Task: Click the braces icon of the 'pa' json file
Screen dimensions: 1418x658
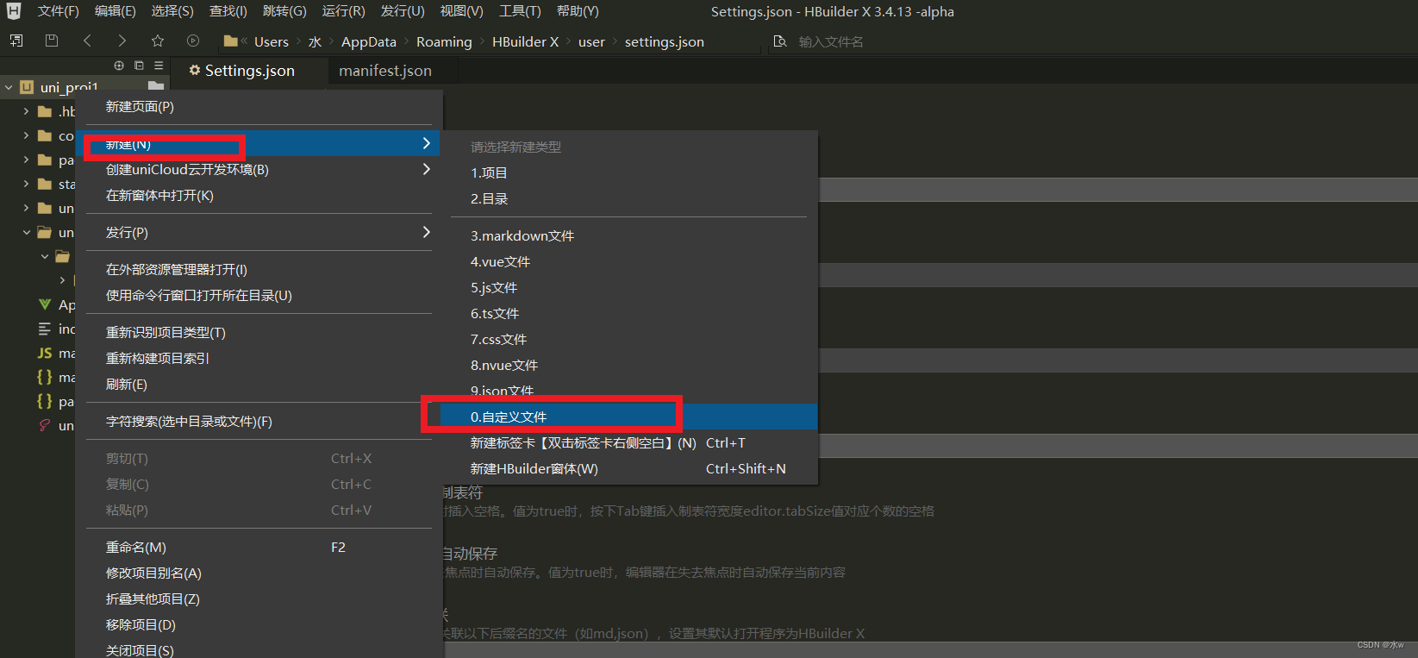Action: [x=45, y=401]
